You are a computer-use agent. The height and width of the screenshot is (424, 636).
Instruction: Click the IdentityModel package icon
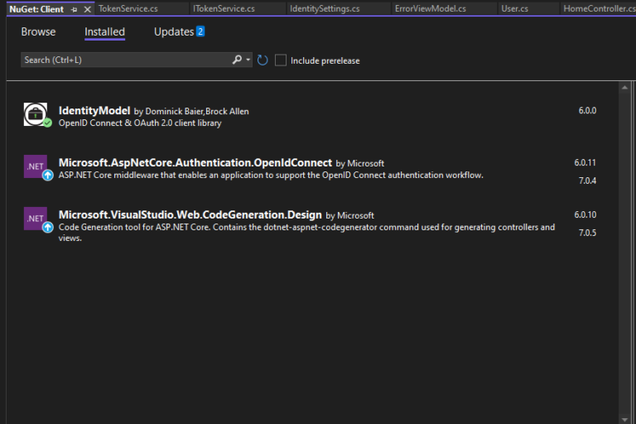point(36,115)
